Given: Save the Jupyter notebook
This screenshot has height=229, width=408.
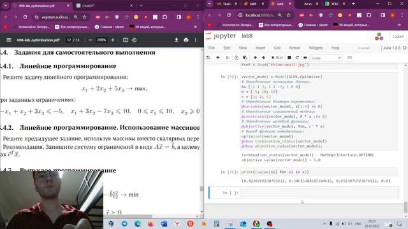Looking at the screenshot, I should coord(208,58).
